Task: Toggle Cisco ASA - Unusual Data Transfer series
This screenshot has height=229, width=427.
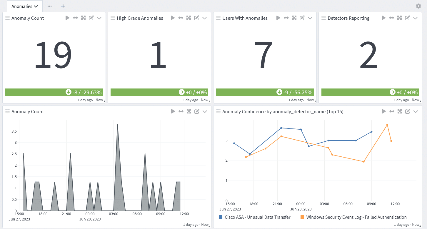Action: 257,217
